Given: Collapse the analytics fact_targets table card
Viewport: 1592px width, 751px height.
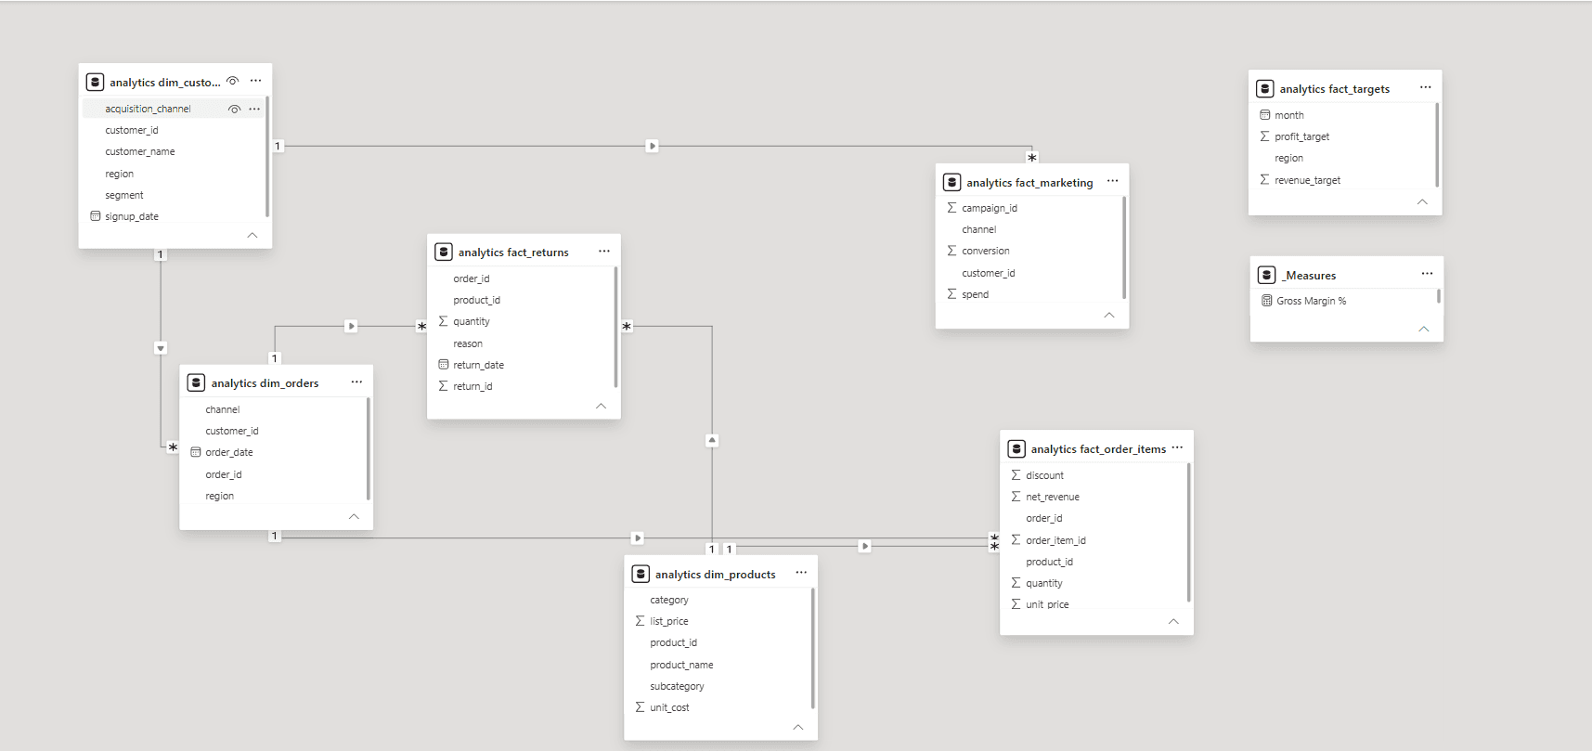Looking at the screenshot, I should pos(1422,201).
